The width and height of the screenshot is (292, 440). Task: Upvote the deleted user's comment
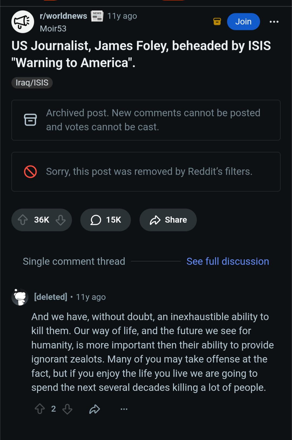click(40, 409)
